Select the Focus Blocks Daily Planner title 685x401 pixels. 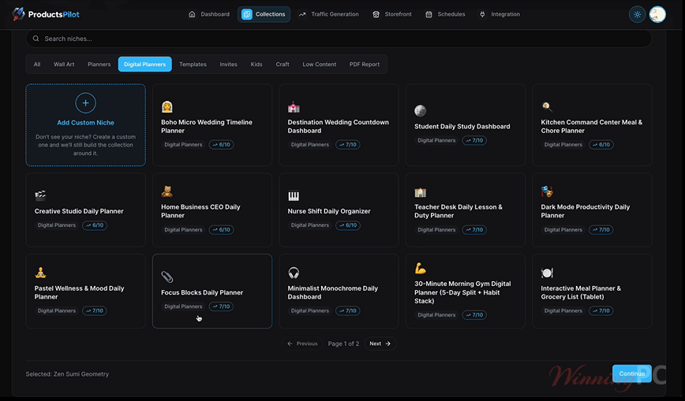[x=202, y=292]
